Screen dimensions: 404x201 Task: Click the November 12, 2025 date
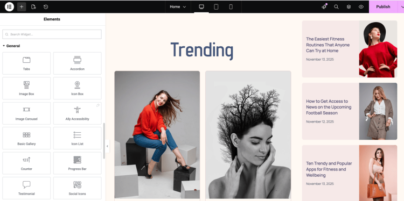[x=320, y=121]
